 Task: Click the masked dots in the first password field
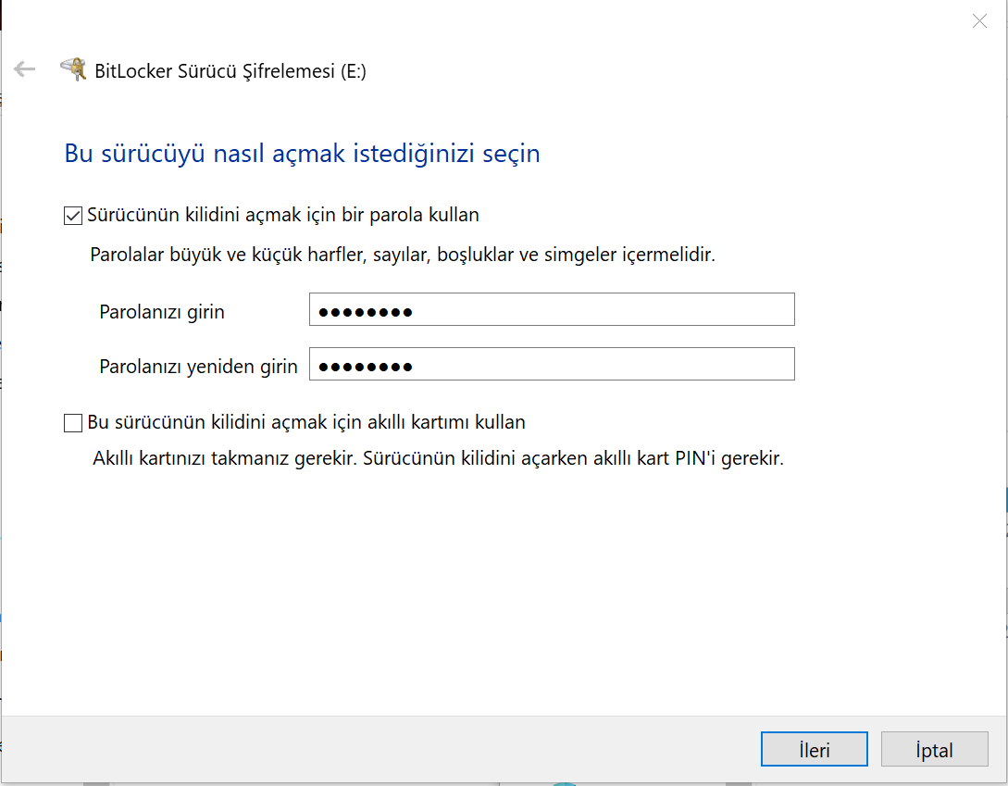click(365, 312)
